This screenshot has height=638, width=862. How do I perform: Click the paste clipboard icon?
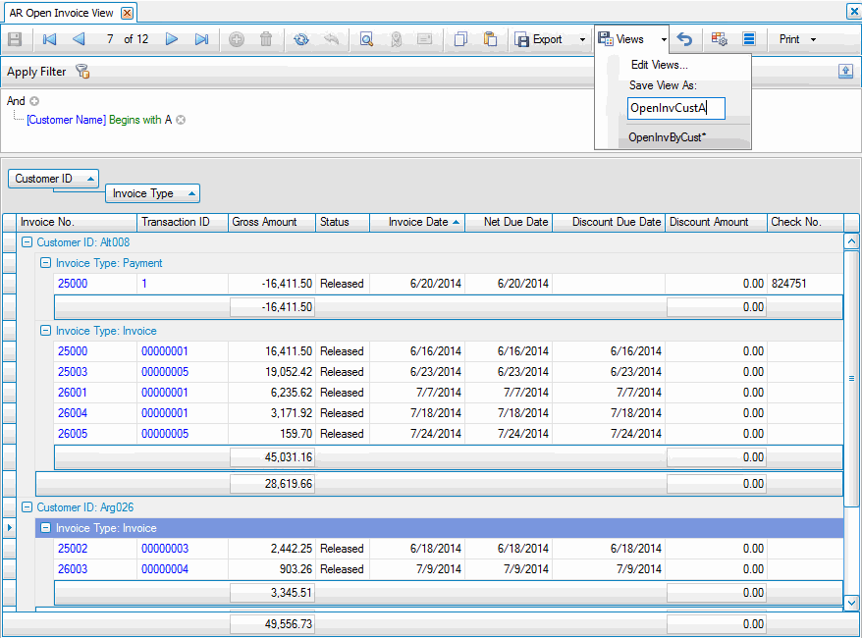click(490, 39)
